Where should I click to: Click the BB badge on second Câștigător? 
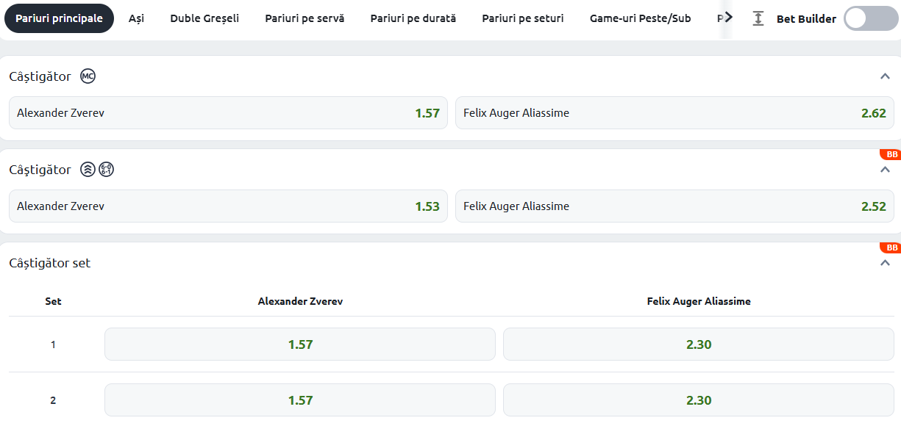click(x=890, y=154)
